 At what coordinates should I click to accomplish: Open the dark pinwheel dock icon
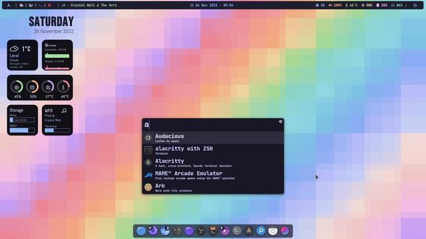coord(201,231)
